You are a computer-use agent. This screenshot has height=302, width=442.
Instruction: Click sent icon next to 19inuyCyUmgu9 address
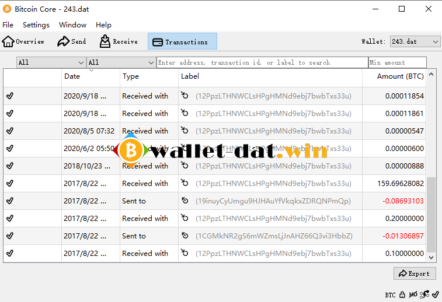tap(185, 201)
